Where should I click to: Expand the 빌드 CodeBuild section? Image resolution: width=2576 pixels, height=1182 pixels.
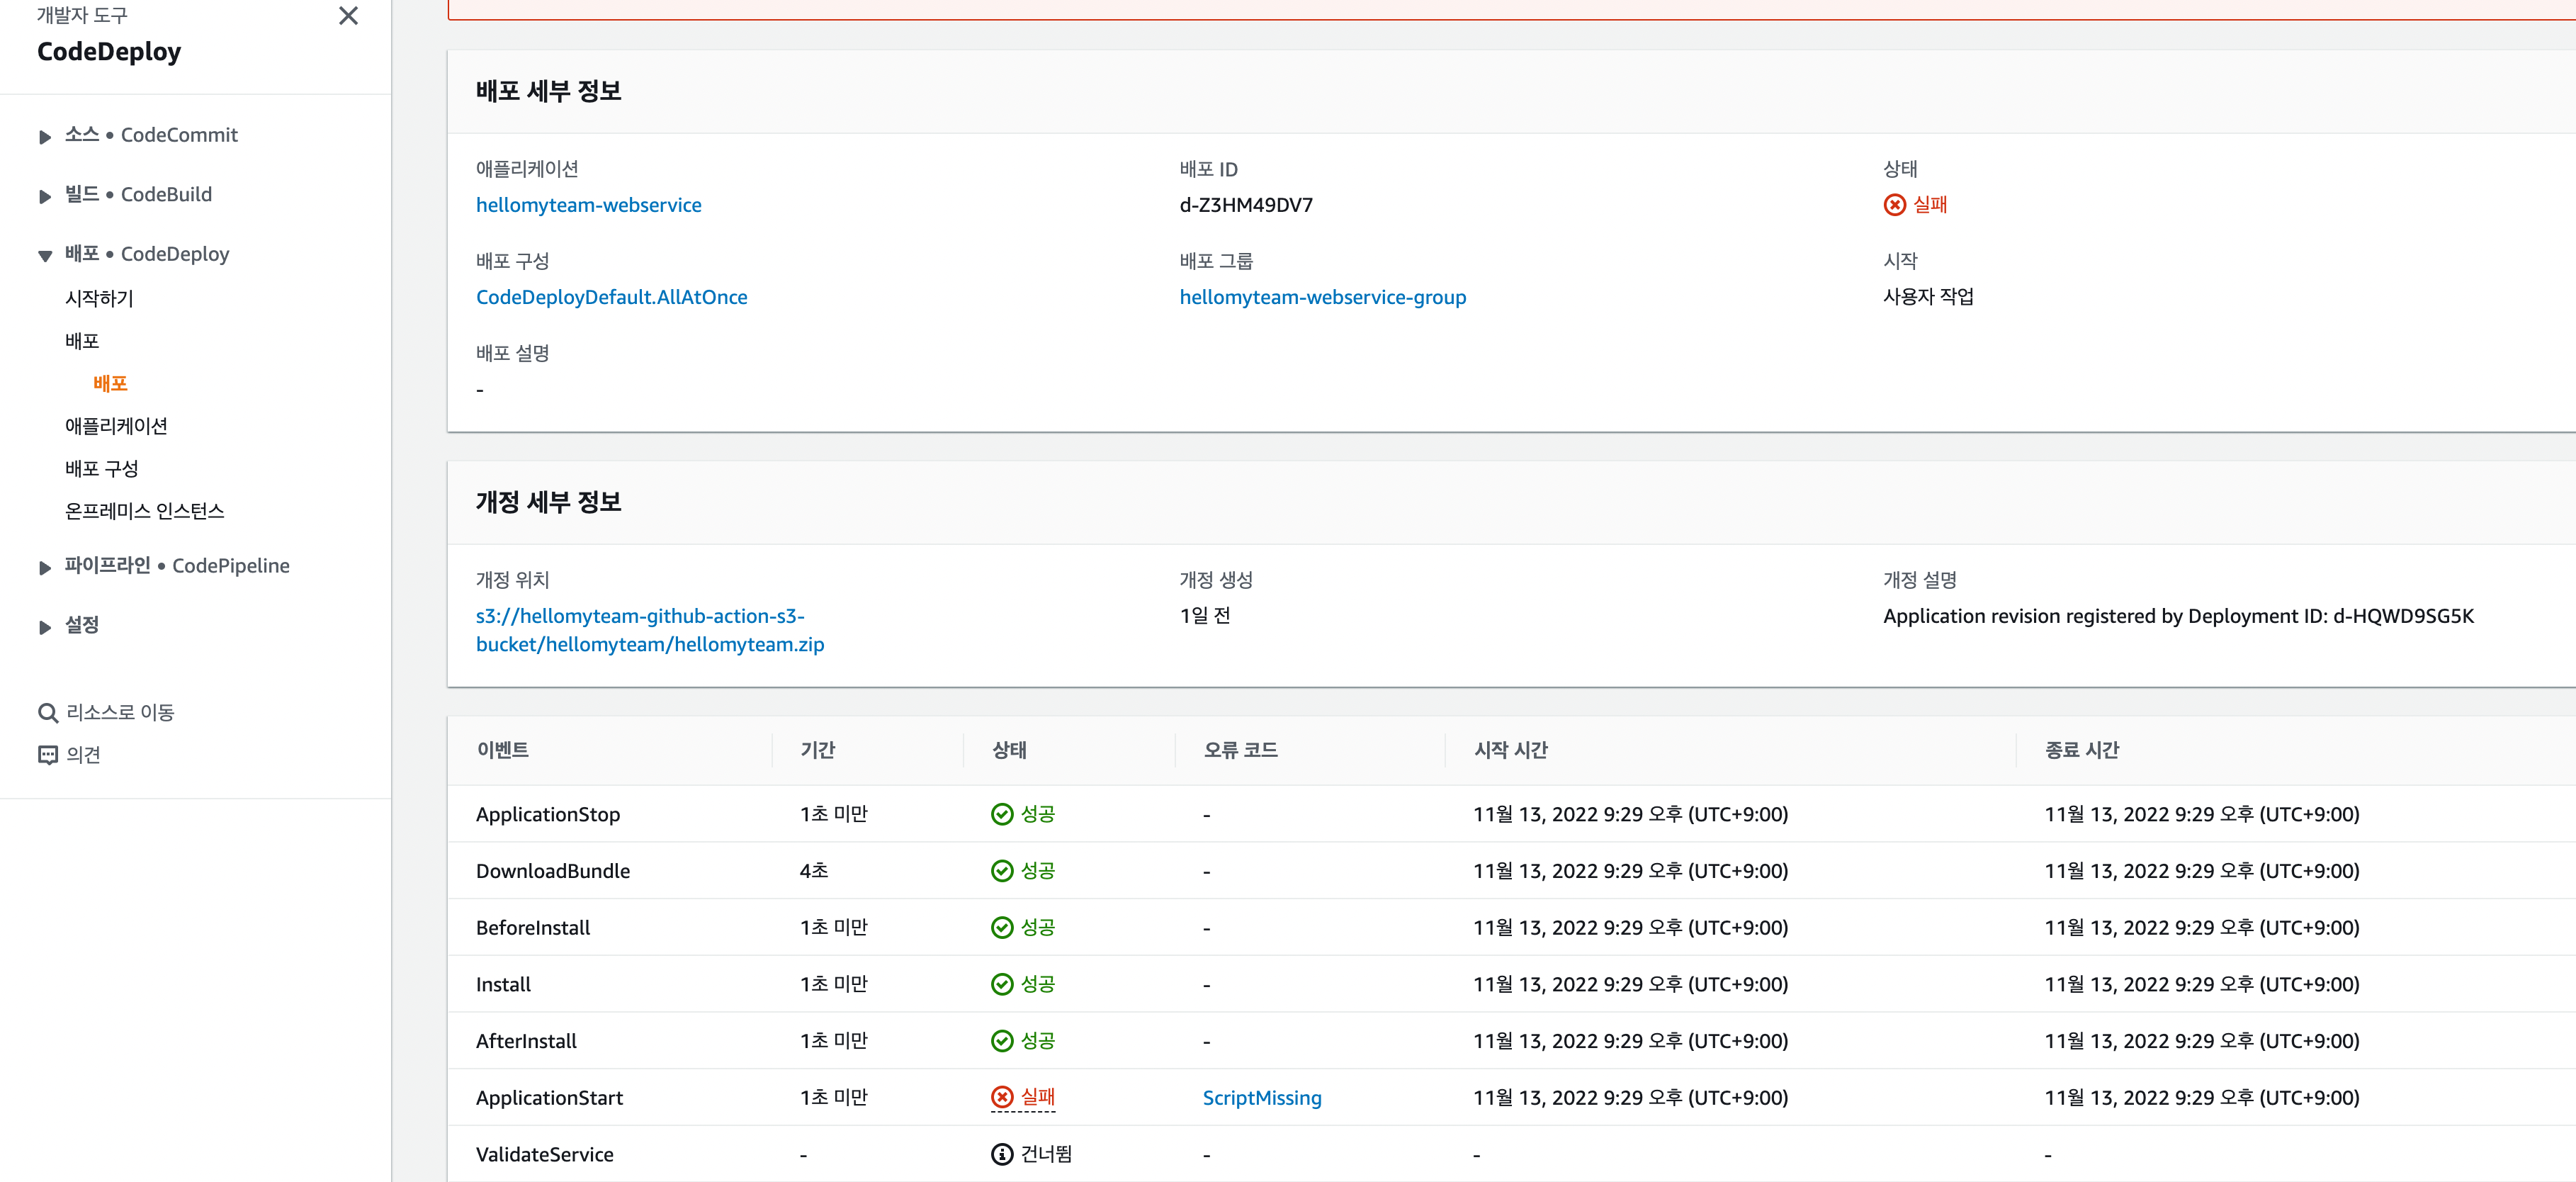[45, 196]
